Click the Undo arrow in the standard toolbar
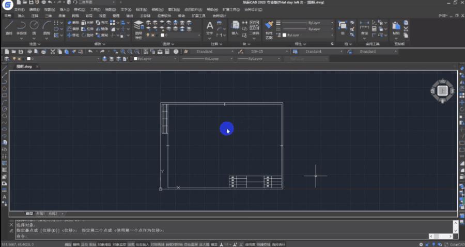This screenshot has height=247, width=465. click(x=90, y=52)
